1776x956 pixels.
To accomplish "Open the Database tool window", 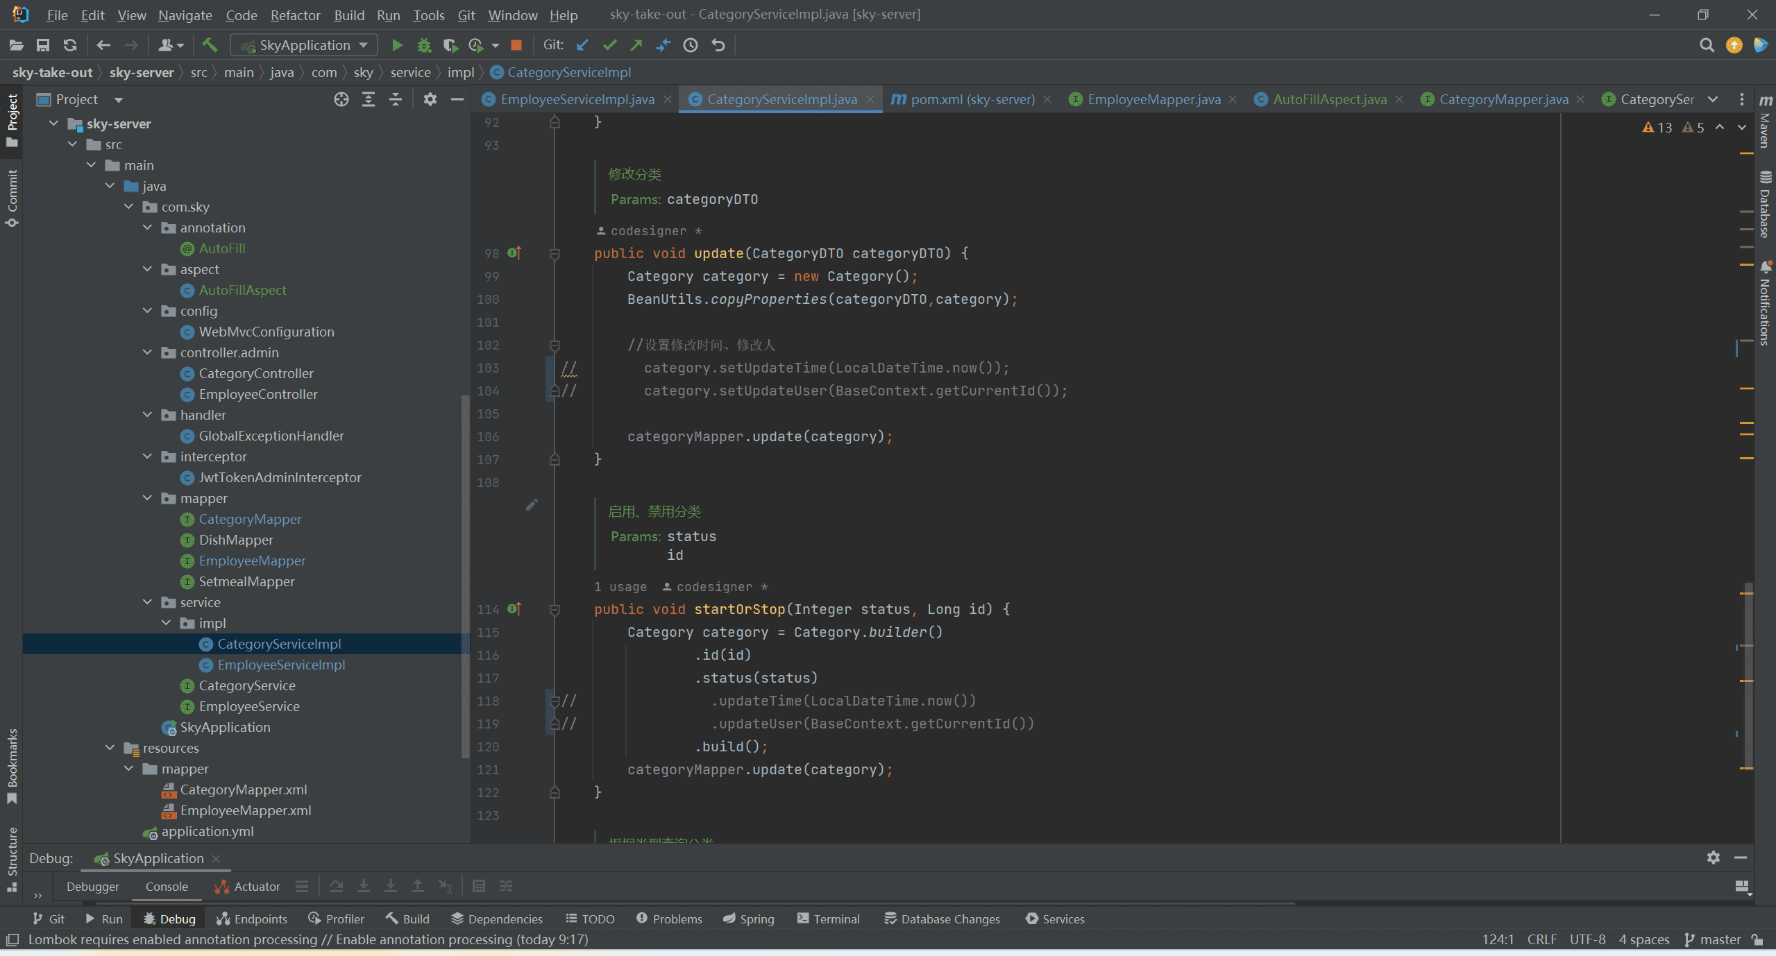I will point(1766,204).
